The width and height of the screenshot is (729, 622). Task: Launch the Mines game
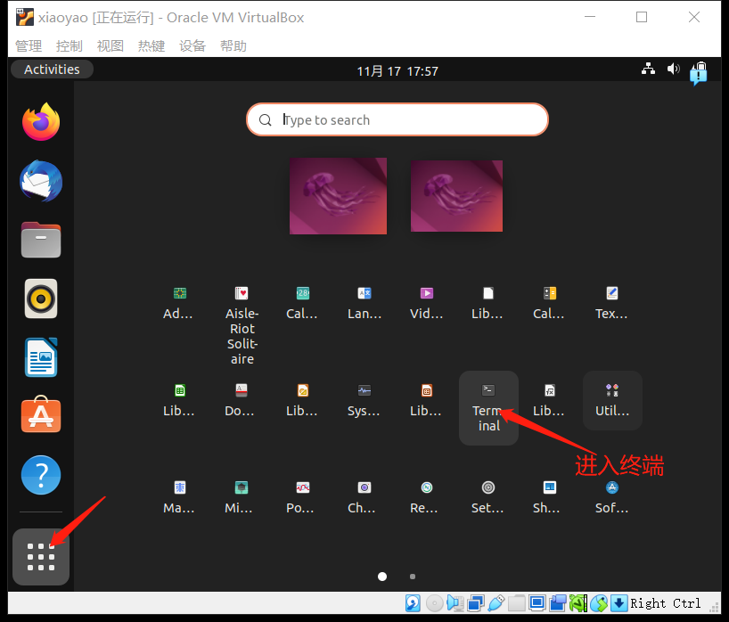(241, 497)
